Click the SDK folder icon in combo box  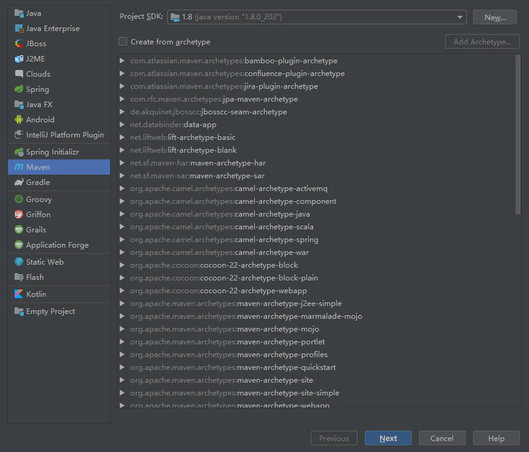tap(175, 17)
